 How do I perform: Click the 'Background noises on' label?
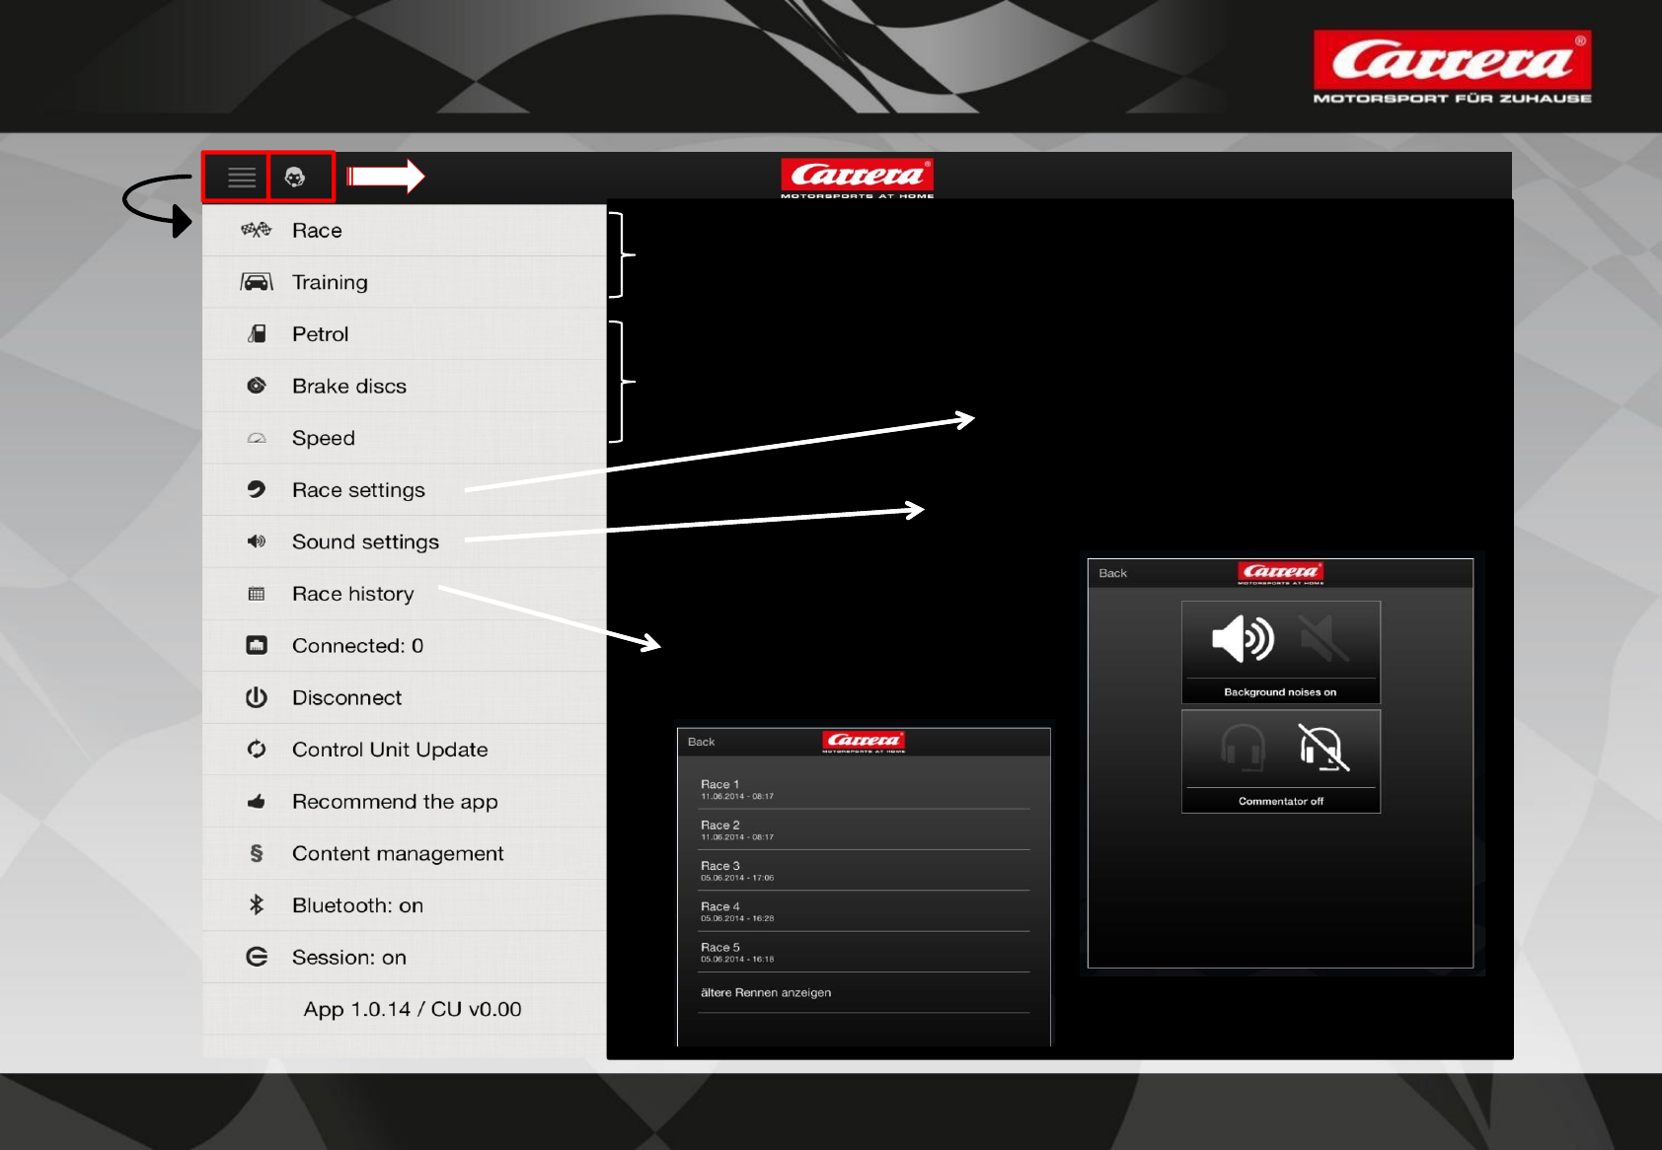click(1280, 692)
